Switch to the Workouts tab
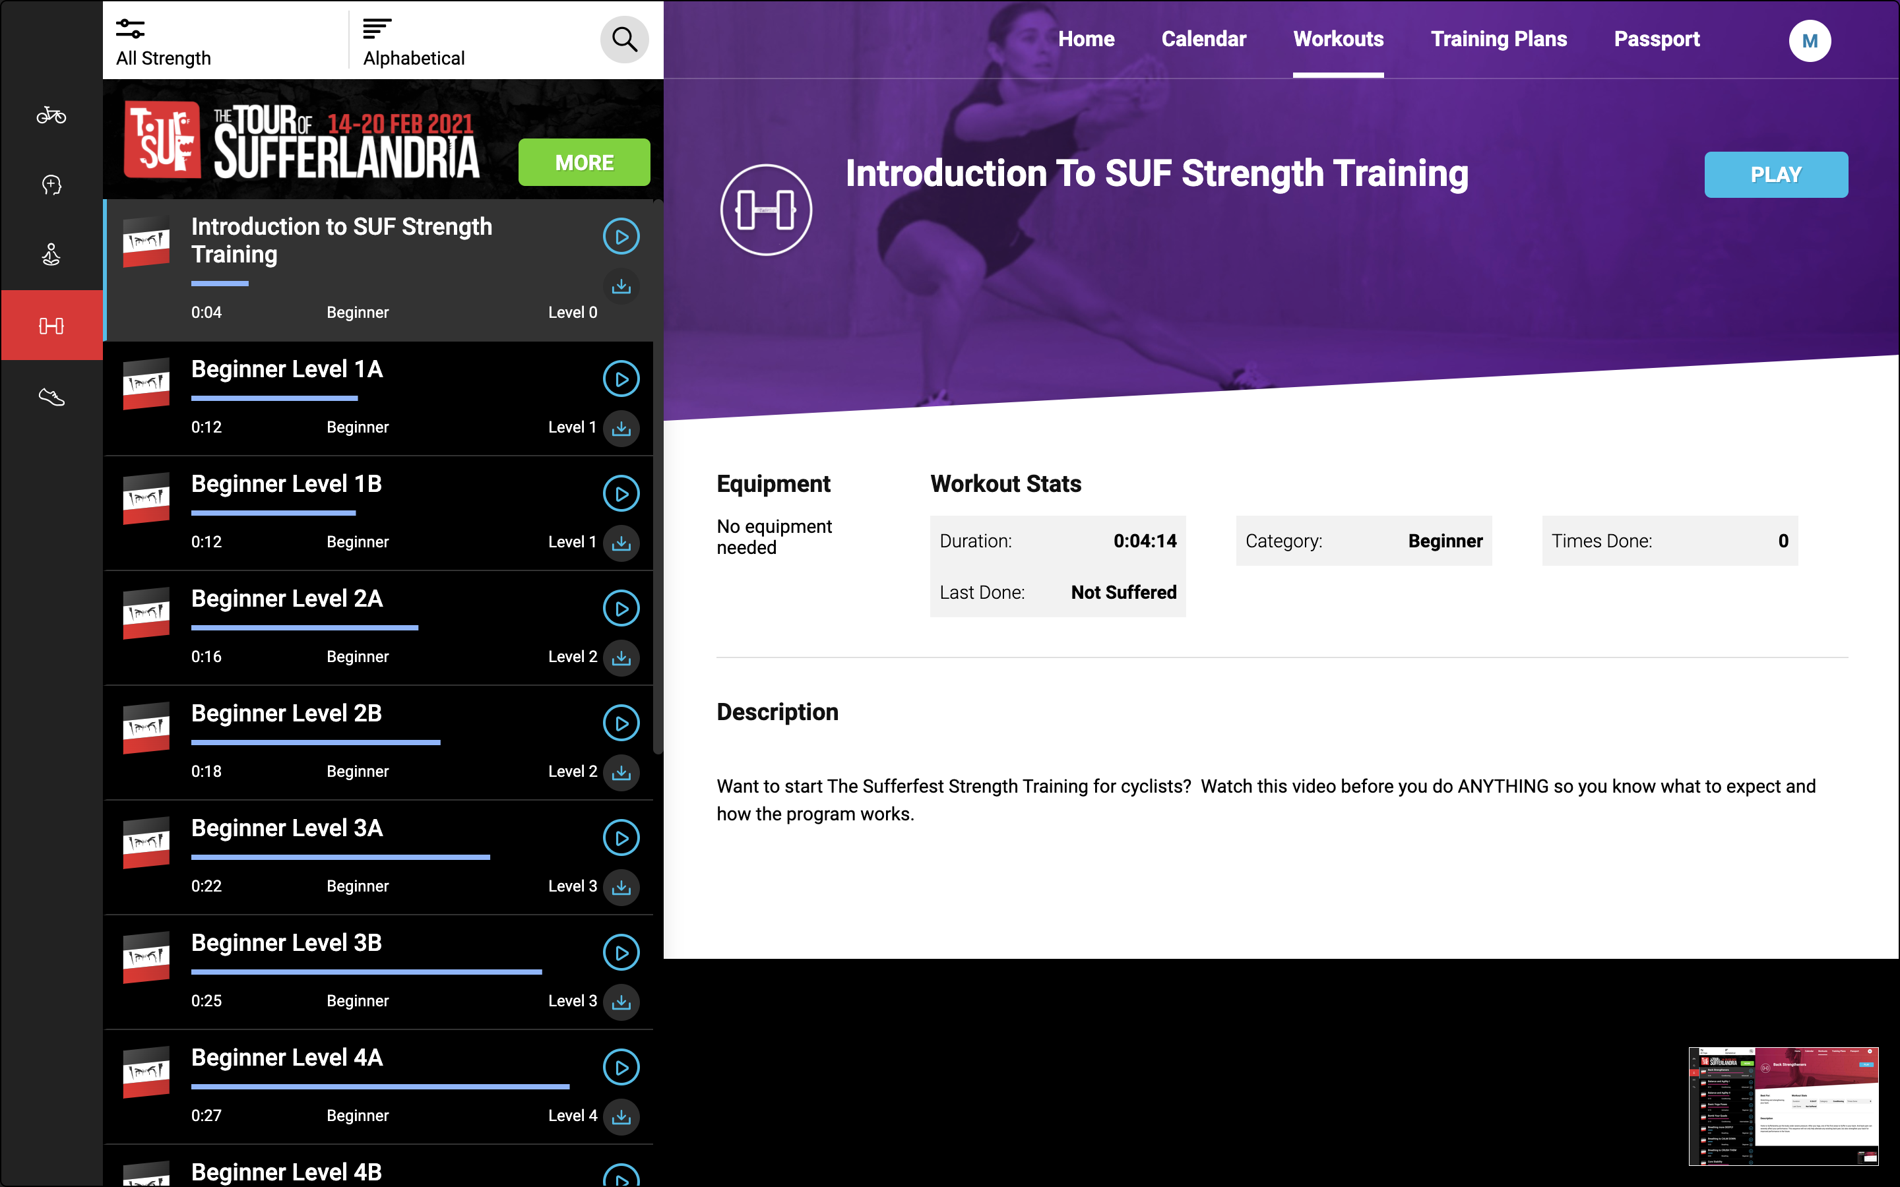1900x1187 pixels. 1338,40
